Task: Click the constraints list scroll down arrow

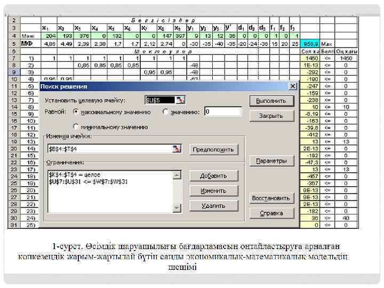Action: (177, 208)
